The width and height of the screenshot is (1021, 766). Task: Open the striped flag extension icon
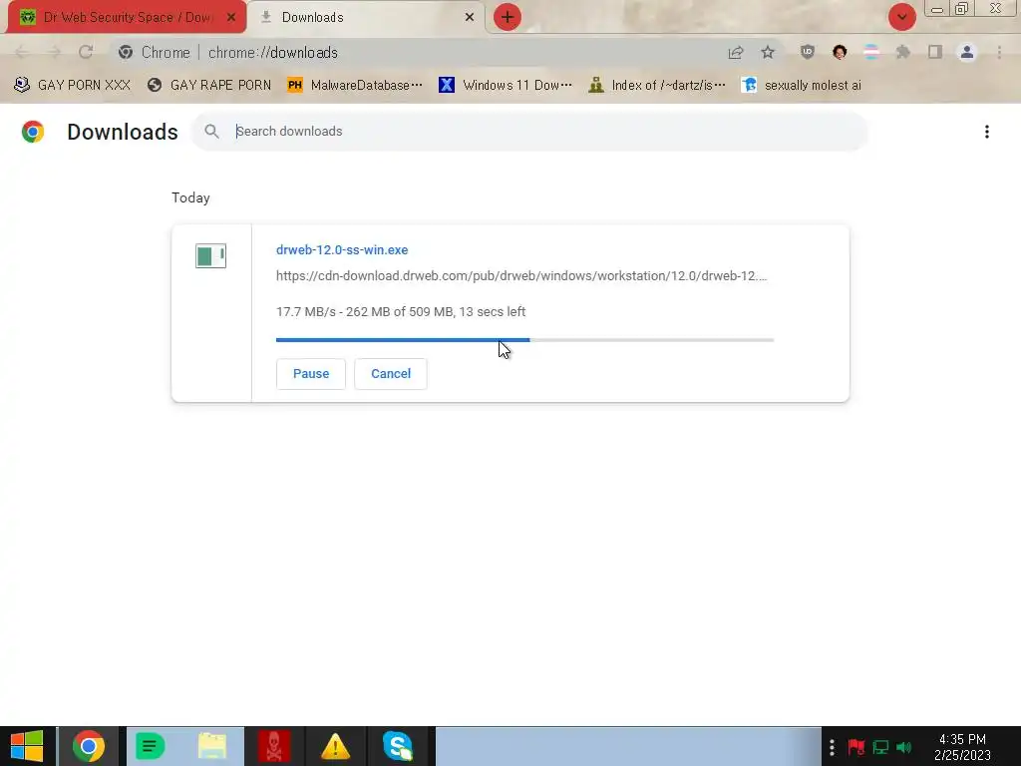point(871,52)
